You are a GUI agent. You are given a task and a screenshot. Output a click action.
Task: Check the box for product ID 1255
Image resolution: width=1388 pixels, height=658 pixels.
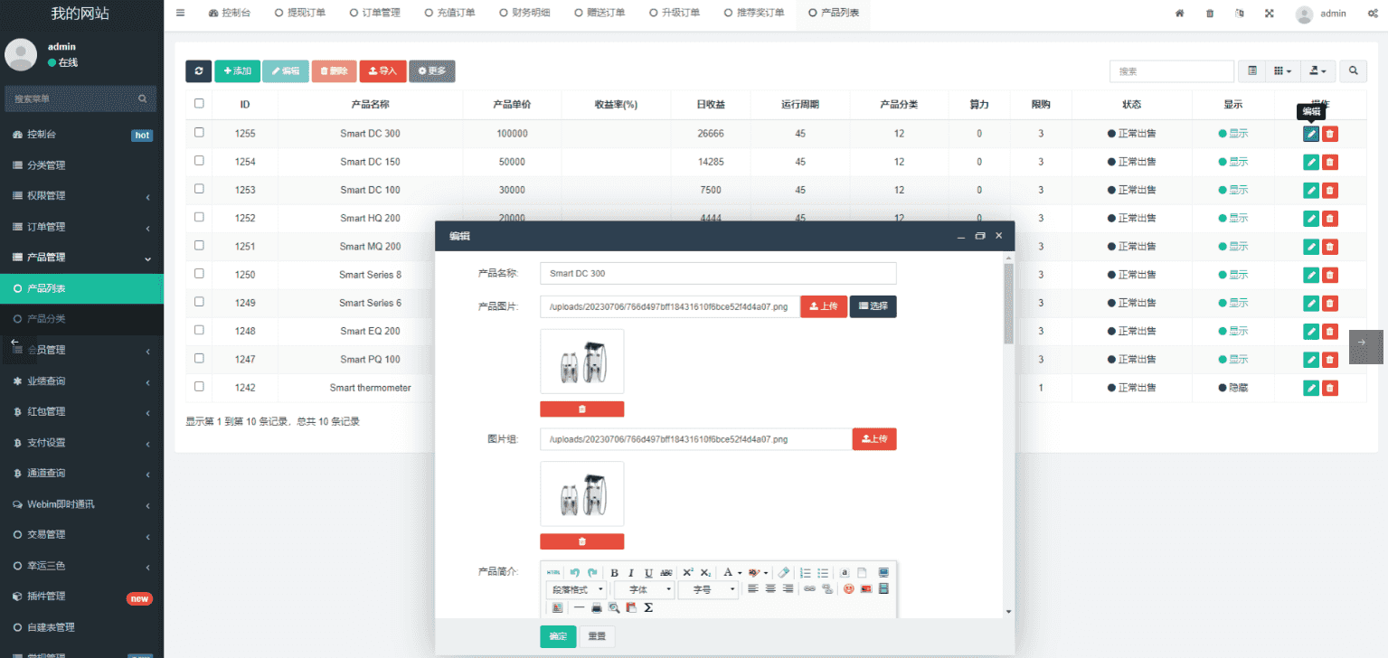tap(199, 133)
